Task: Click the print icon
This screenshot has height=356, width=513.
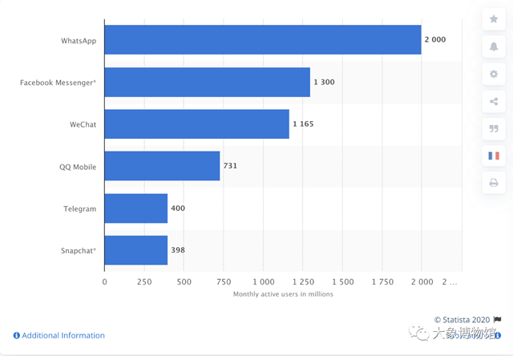Action: pyautogui.click(x=494, y=183)
